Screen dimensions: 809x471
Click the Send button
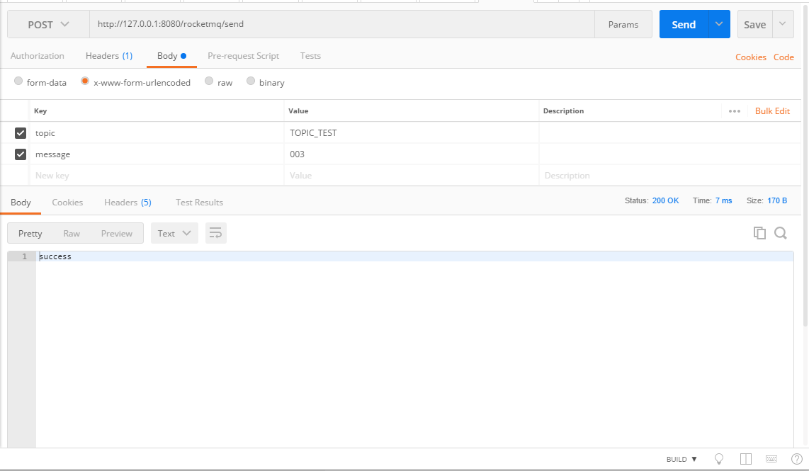[x=684, y=24]
